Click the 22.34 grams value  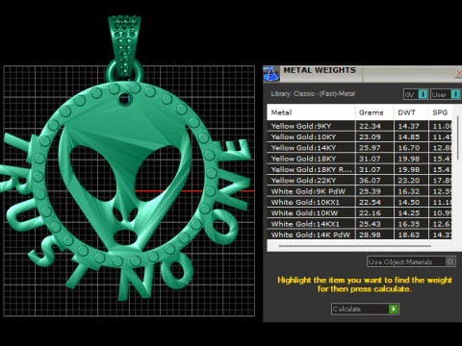(370, 126)
